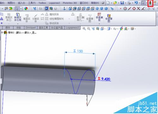Viewport: 158px width, 114px height.
Task: Open the PhotoView 360 menu
Action: pos(70,3)
